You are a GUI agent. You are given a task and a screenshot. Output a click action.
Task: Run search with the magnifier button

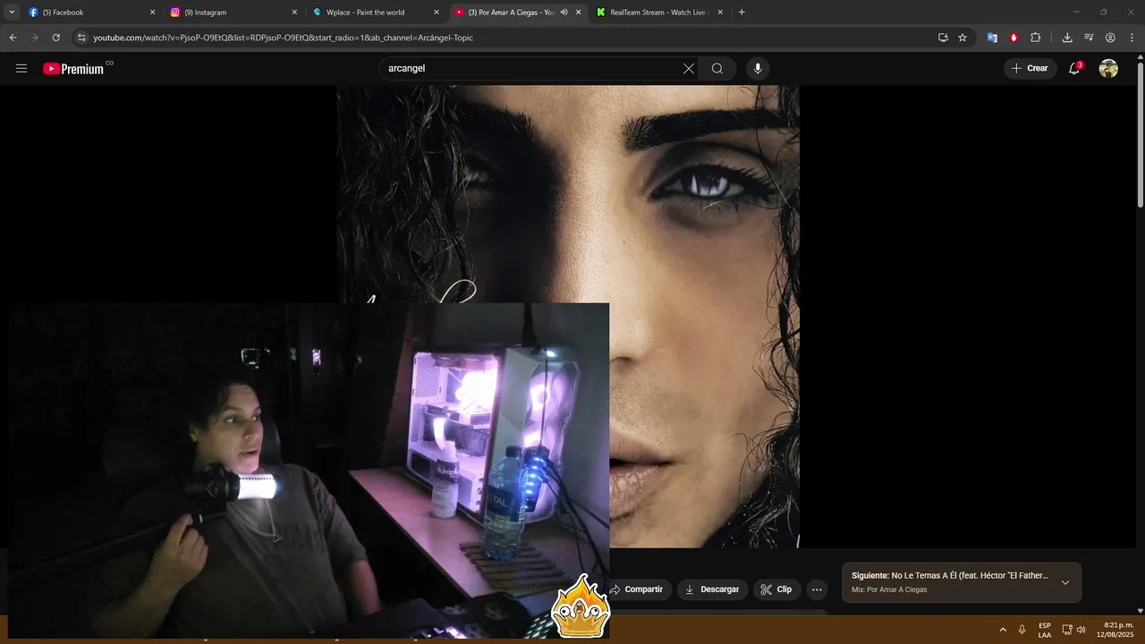pyautogui.click(x=717, y=69)
